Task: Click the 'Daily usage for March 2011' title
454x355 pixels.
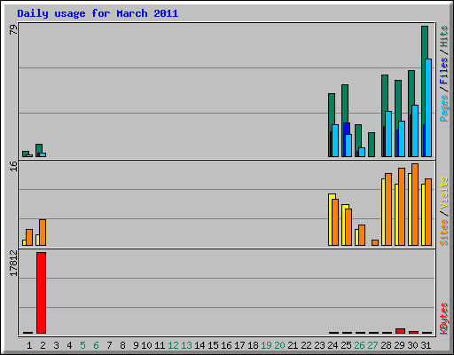Action: [98, 13]
